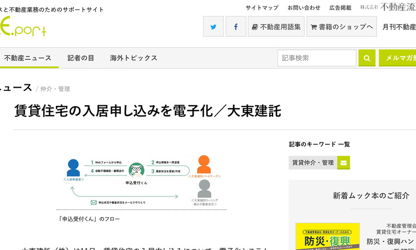
Task: Click inside the 記事検索 search field
Action: pos(317,58)
